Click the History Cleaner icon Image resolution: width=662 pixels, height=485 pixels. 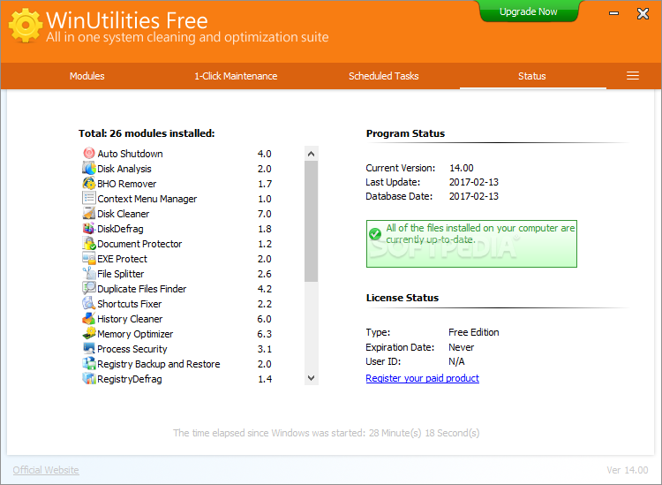(x=88, y=318)
